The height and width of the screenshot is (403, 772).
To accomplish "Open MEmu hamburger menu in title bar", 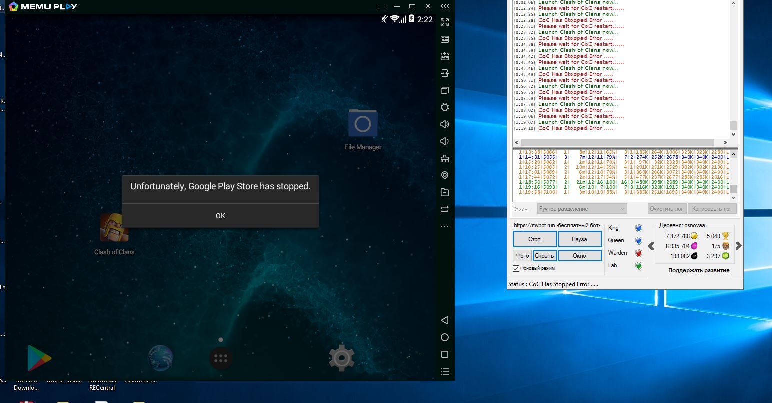I will [x=381, y=6].
